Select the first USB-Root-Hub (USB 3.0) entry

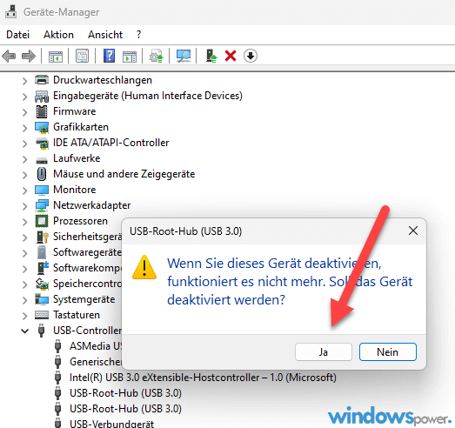tap(125, 393)
